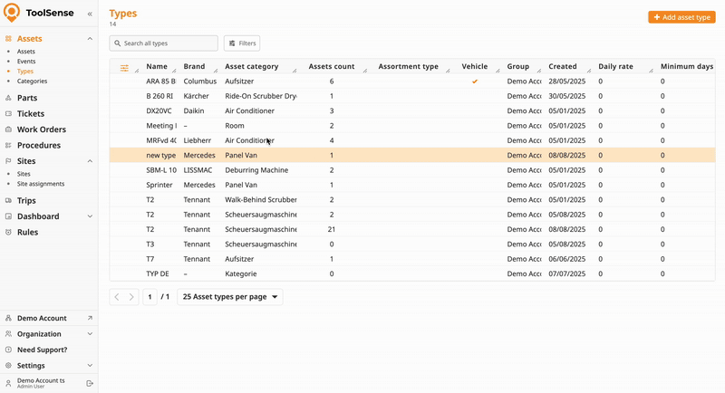Expand the Settings menu chevron
Image resolution: width=725 pixels, height=393 pixels.
point(90,366)
